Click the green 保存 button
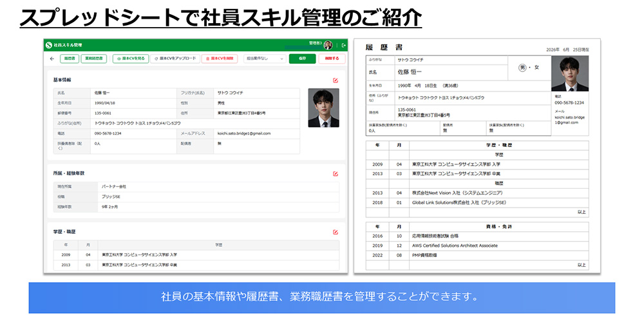Screen dimensions: 644x317 point(303,59)
